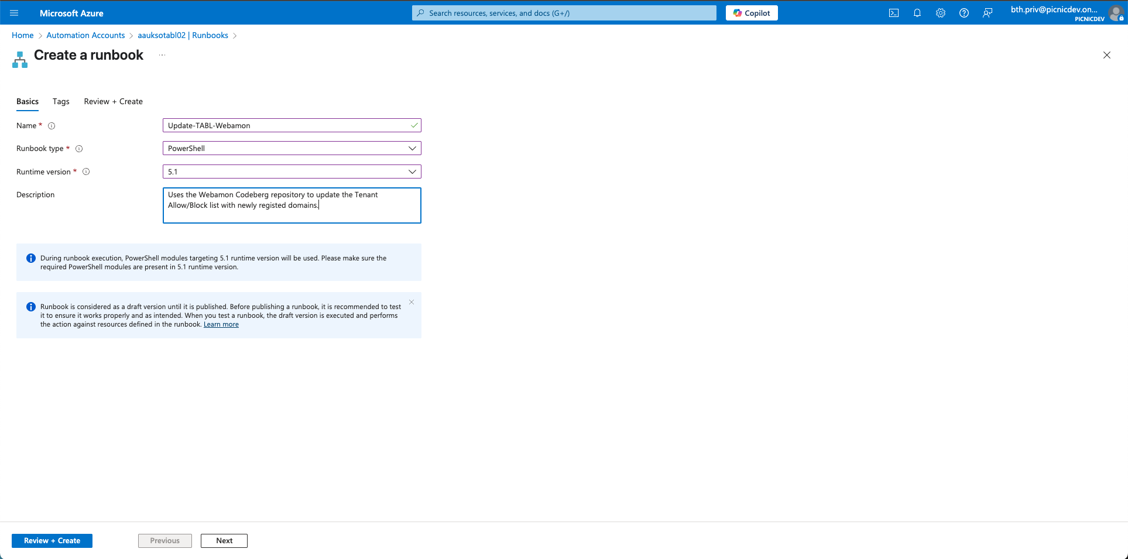
Task: Edit the Name field Update-TABL-Webamon
Action: pyautogui.click(x=292, y=125)
